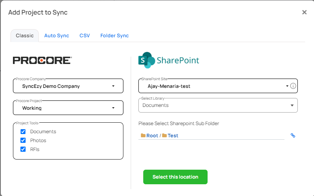Click the Procore logo
The image size is (314, 196).
42,60
